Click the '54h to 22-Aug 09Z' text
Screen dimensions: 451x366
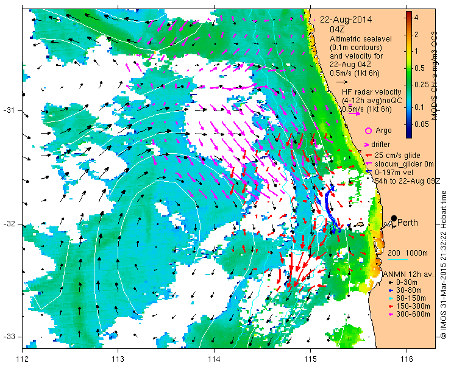(x=408, y=181)
